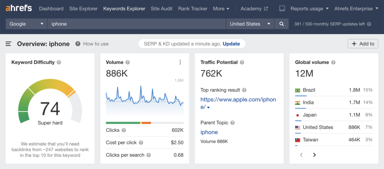Click the Add to button

(x=363, y=44)
